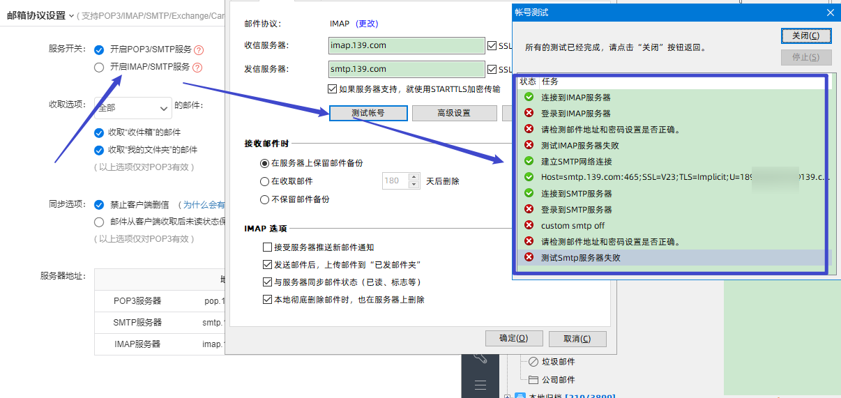Click help icon beside 开启IMAP/SMTP服务
841x398 pixels.
coord(197,68)
